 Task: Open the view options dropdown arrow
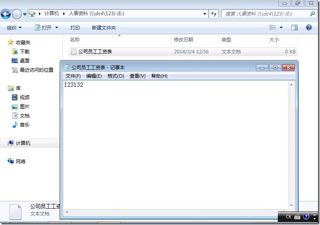[x=281, y=27]
